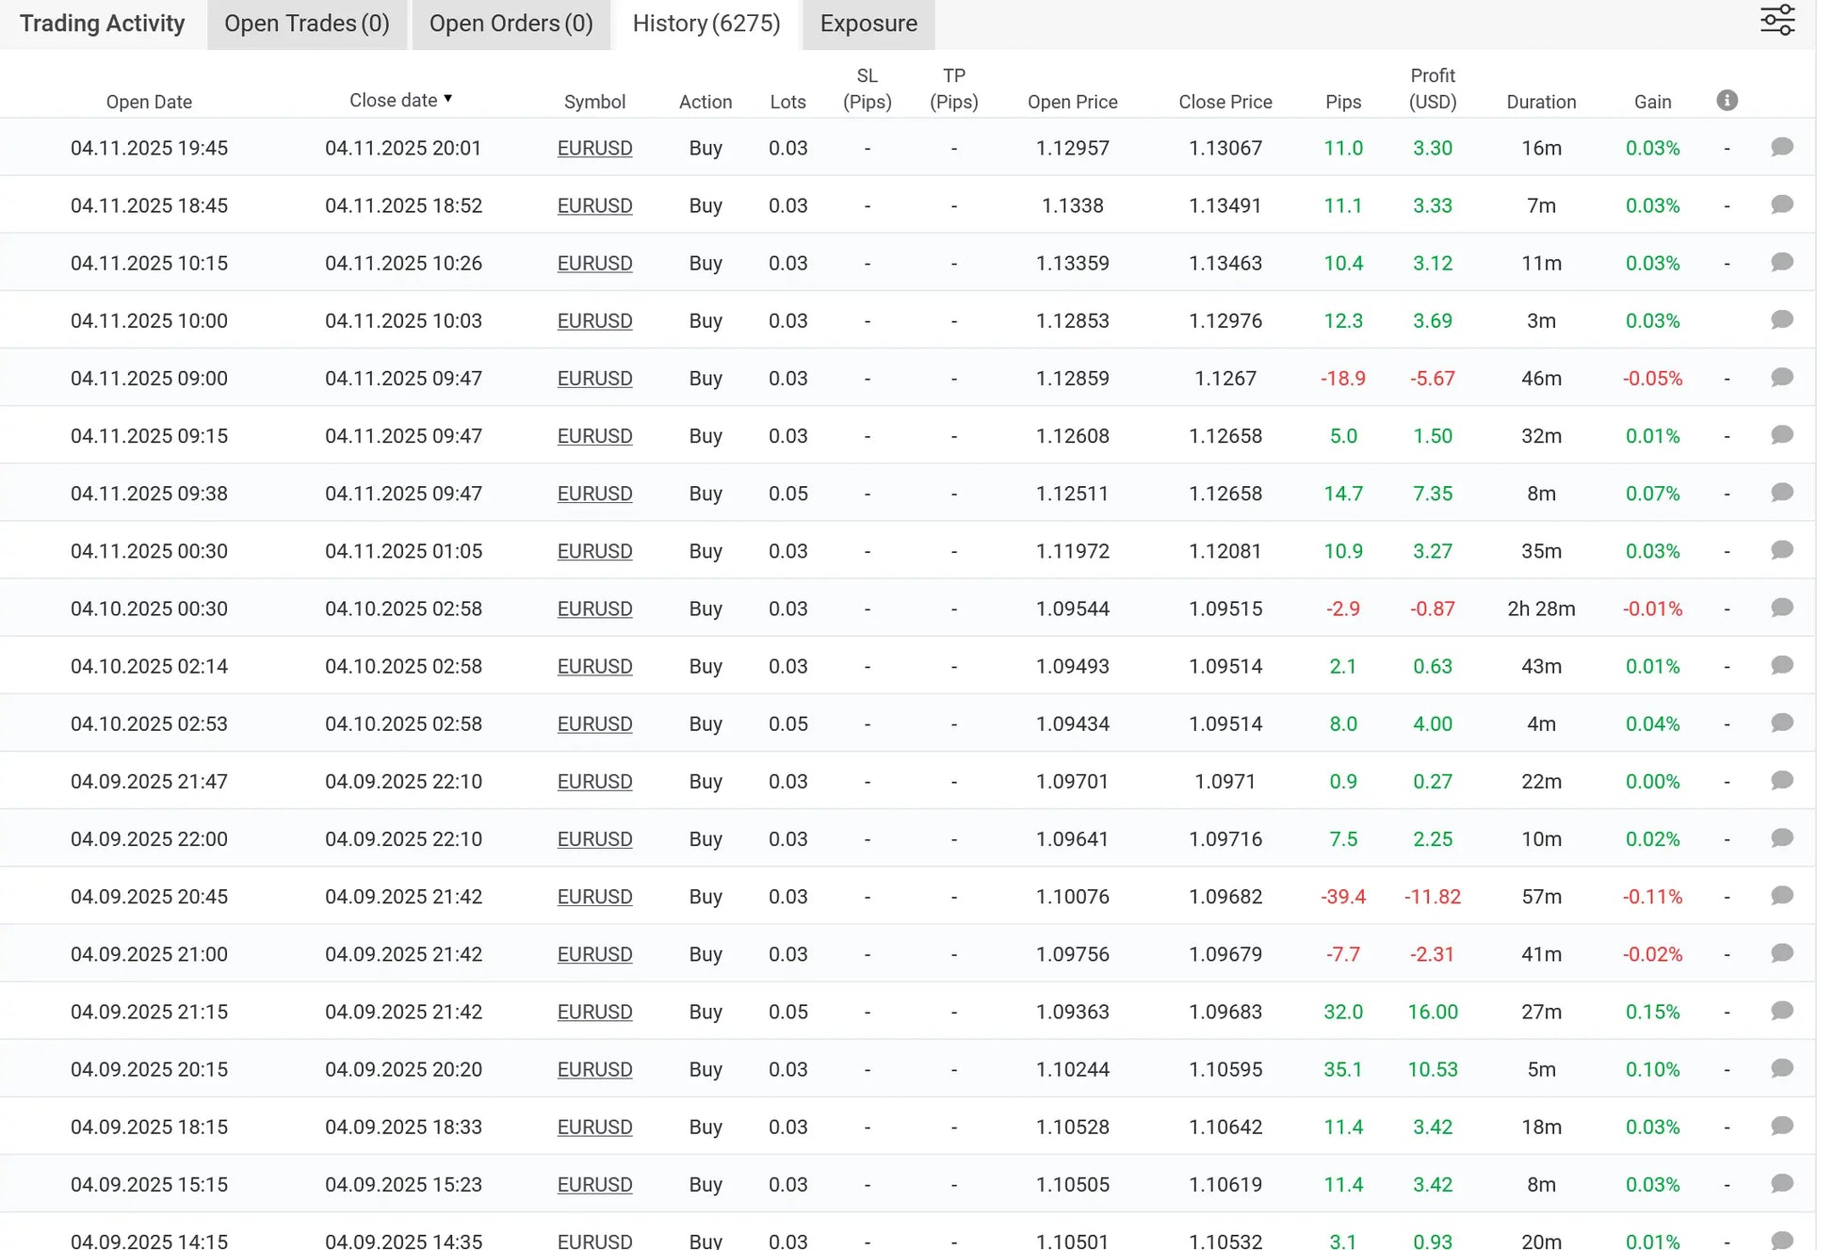Click the 0.07% gain value
Viewport: 1833px width, 1250px height.
click(1652, 494)
